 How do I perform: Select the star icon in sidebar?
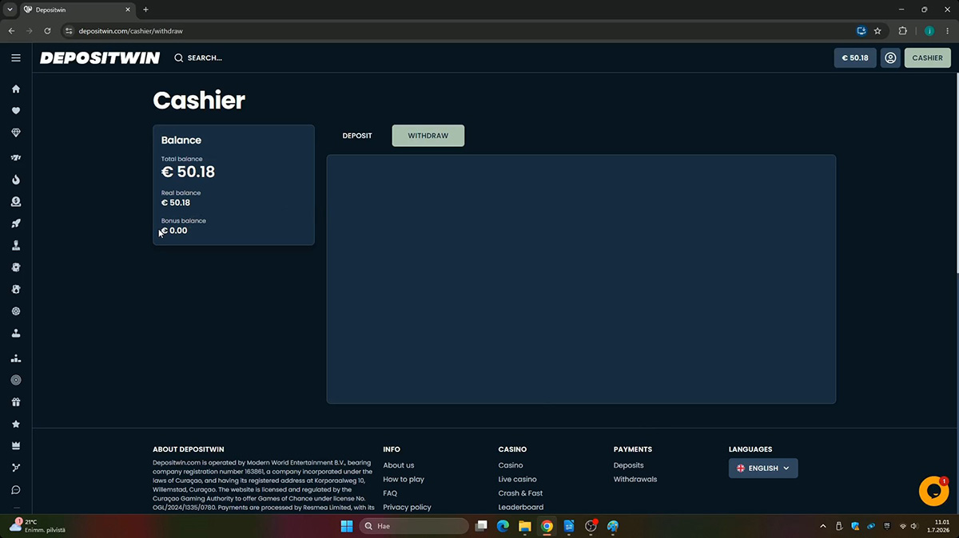tap(16, 424)
